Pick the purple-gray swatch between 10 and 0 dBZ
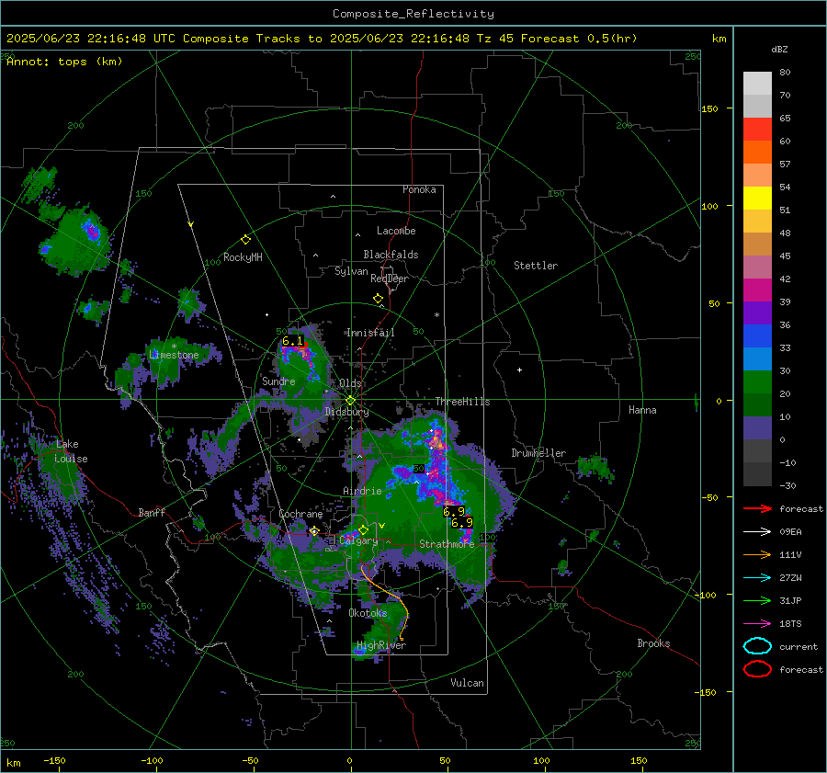827x773 pixels. click(757, 428)
